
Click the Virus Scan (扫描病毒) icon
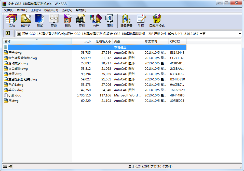tap(126, 19)
